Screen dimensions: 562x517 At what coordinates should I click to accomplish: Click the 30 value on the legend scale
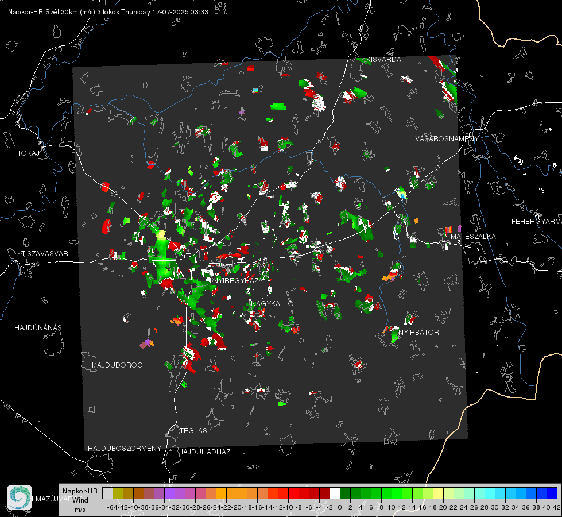point(495,507)
